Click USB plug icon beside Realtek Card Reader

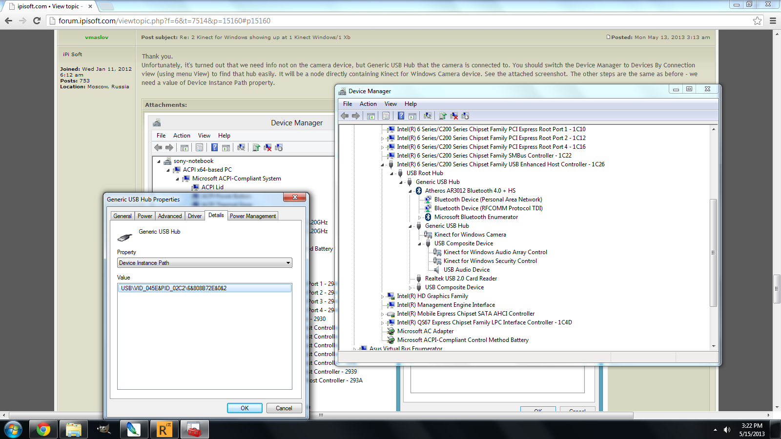(x=419, y=279)
